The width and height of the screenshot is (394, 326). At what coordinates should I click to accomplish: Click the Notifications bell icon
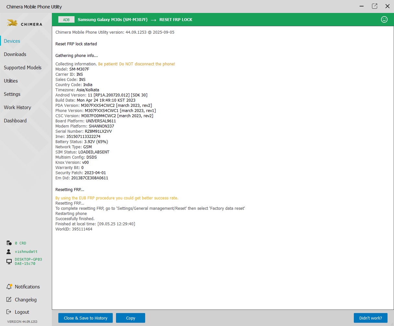[x=9, y=287]
